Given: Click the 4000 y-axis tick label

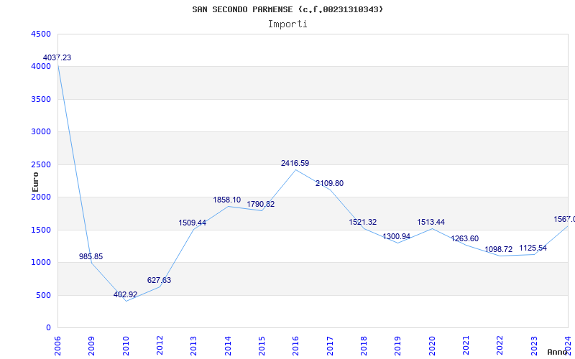Looking at the screenshot, I should (x=41, y=67).
